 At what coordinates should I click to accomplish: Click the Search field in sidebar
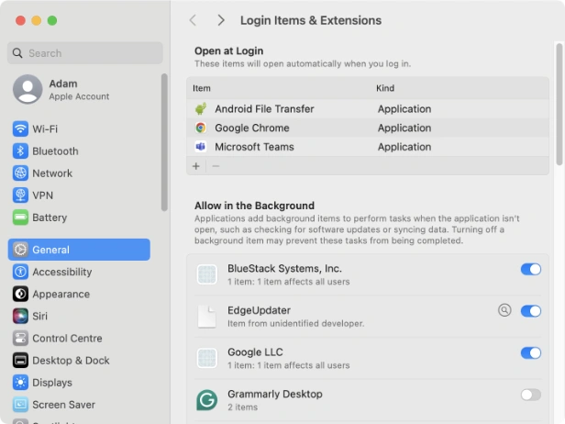[x=85, y=53]
